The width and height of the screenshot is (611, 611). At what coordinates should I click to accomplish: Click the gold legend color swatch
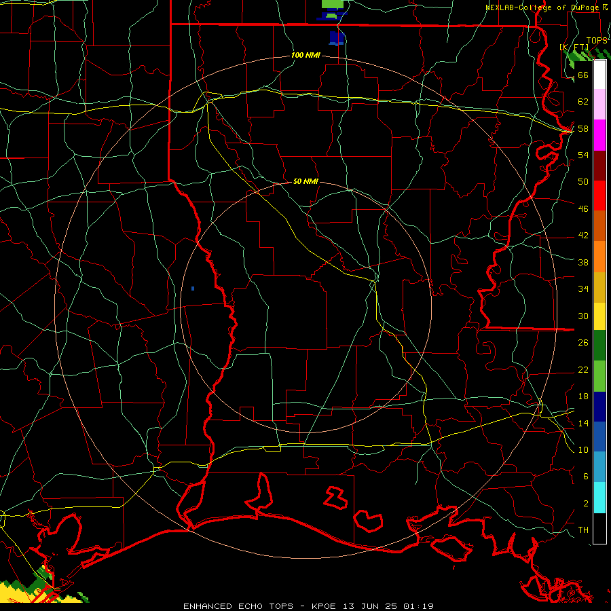(x=599, y=287)
